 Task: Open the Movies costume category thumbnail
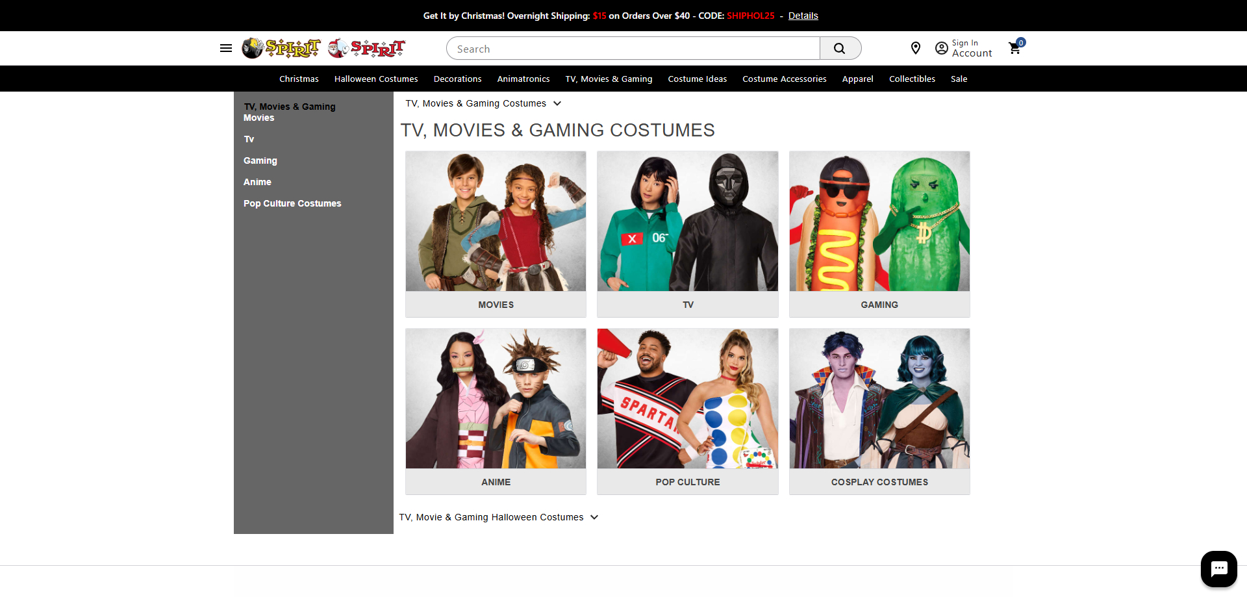point(496,234)
